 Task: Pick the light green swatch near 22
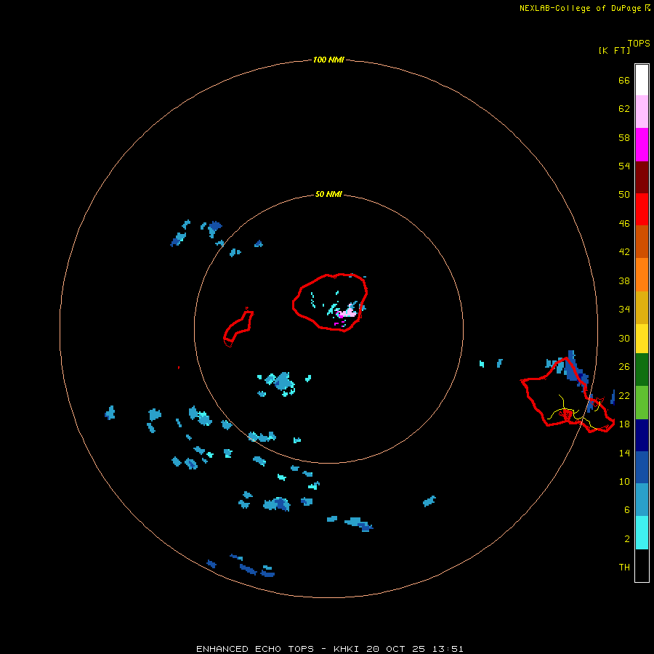[x=642, y=403]
